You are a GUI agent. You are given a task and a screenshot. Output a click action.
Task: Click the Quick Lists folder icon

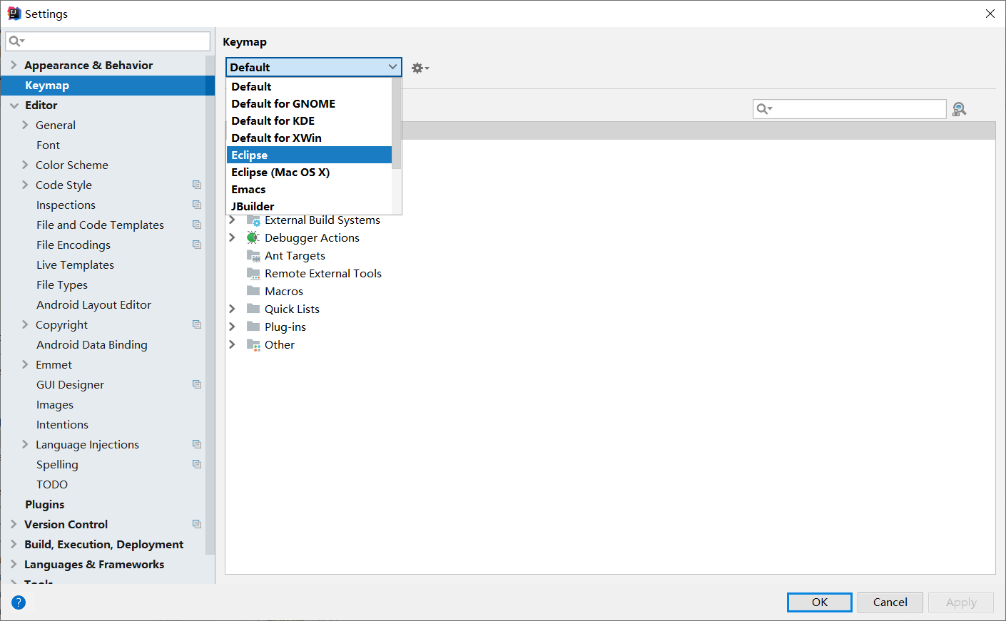pyautogui.click(x=253, y=309)
